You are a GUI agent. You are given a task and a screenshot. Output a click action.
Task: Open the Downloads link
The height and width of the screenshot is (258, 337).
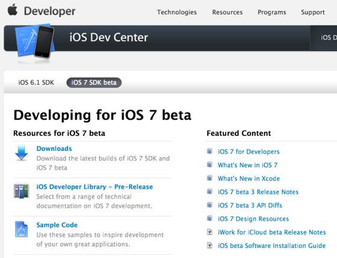[54, 149]
